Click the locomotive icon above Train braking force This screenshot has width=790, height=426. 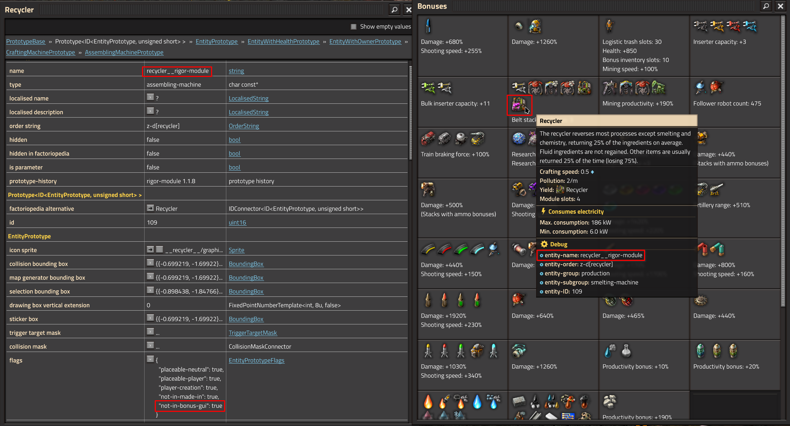(428, 139)
